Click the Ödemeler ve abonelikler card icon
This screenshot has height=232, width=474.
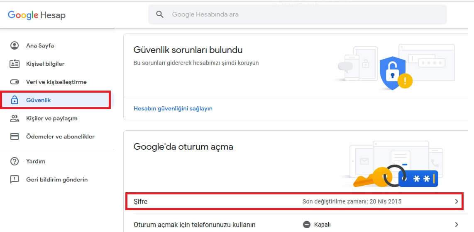pos(15,136)
